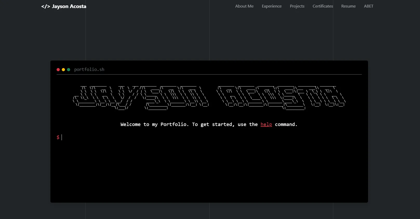Click the red terminal window dot
This screenshot has height=219, width=420.
[x=58, y=70]
